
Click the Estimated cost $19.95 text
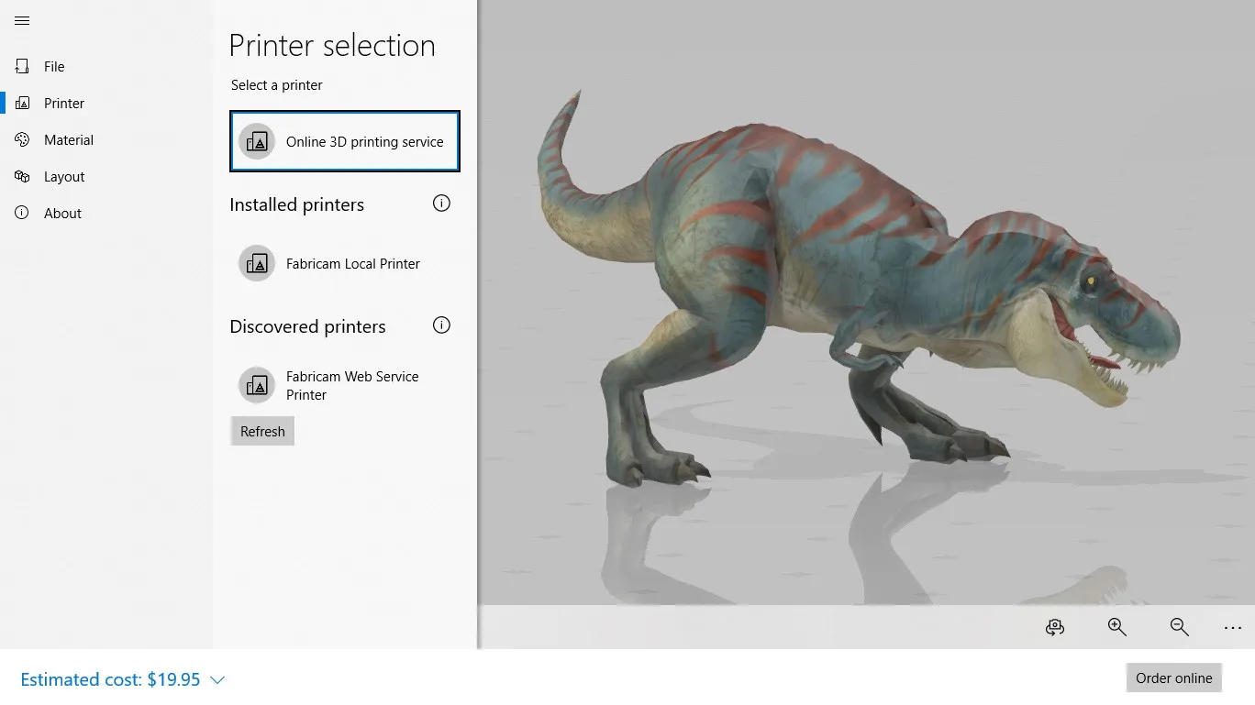[x=110, y=679]
